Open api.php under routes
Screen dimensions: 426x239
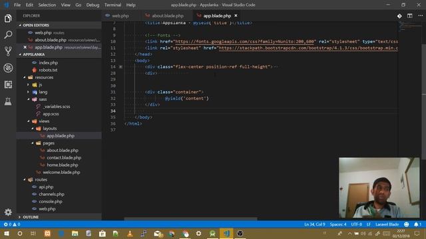(x=46, y=187)
